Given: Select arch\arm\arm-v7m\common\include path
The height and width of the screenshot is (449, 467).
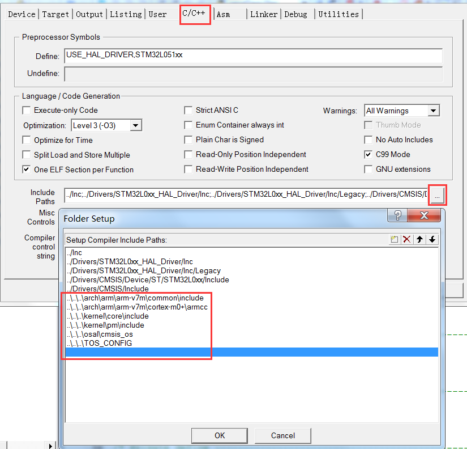Looking at the screenshot, I should click(252, 298).
